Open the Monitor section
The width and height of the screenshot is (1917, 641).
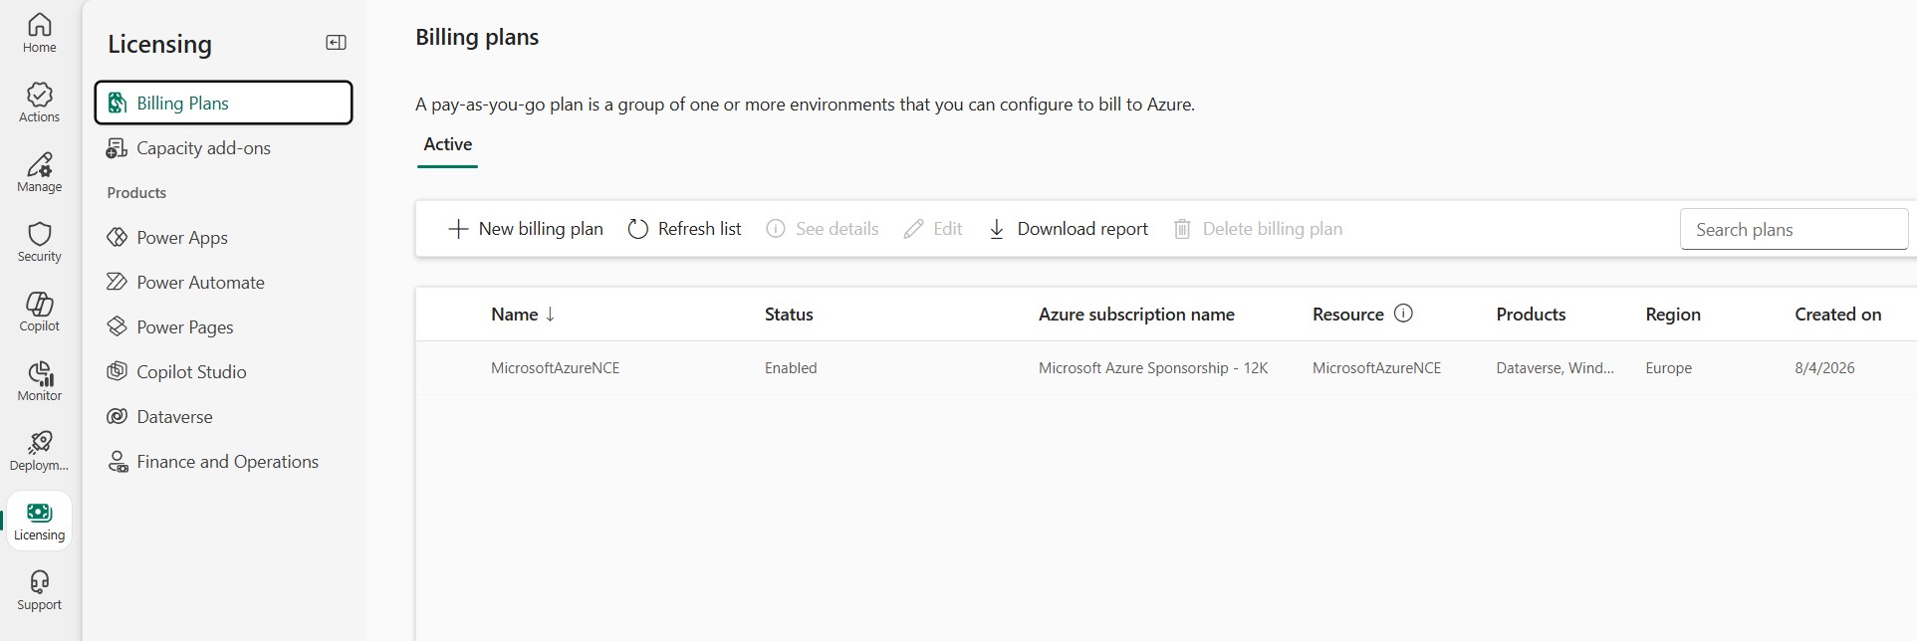pos(39,381)
